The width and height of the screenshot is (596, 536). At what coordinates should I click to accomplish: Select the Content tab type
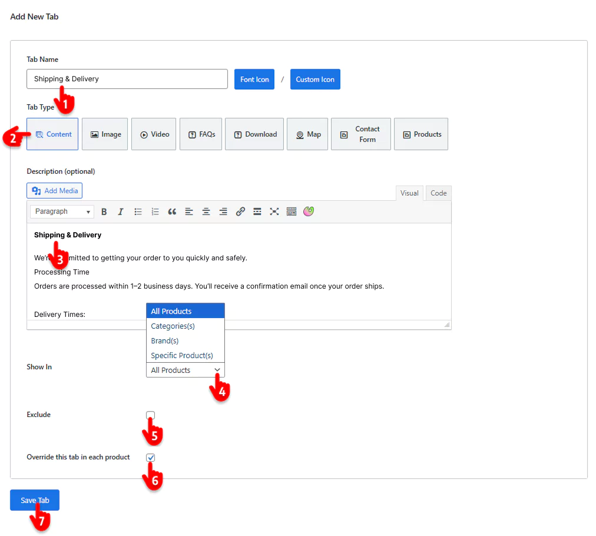point(52,134)
